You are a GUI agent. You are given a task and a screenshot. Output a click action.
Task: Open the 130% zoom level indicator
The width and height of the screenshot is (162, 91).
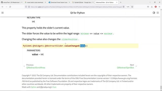(x=128, y=7)
